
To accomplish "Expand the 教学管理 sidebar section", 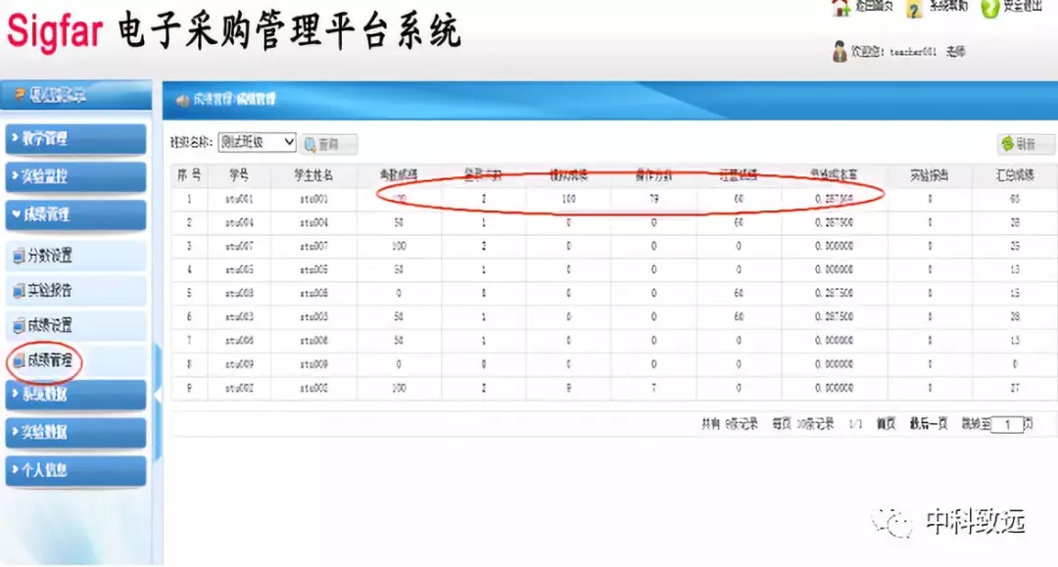I will coord(74,139).
